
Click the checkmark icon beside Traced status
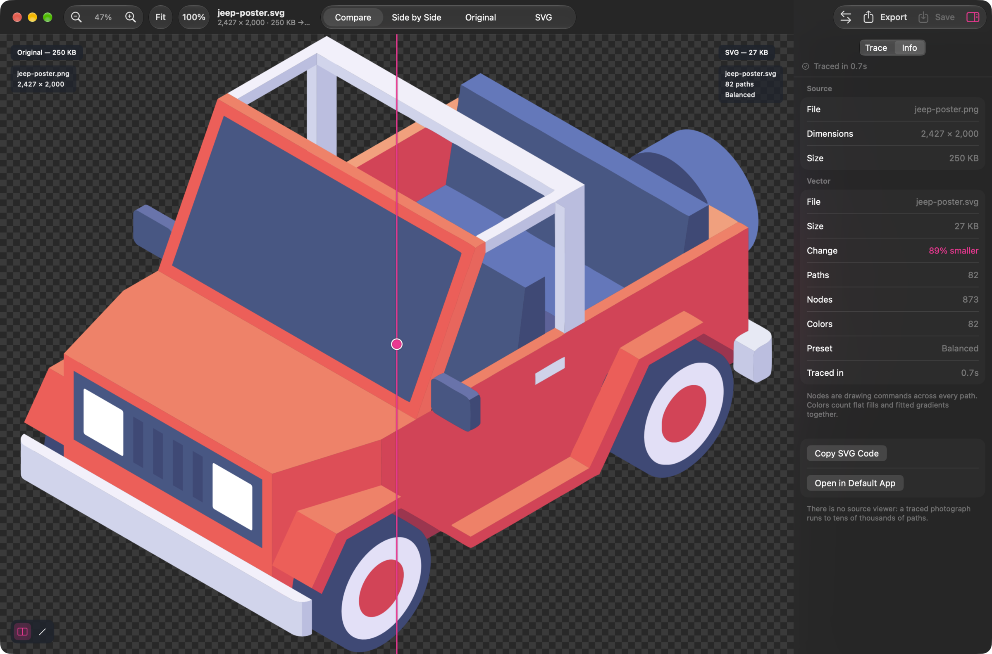pos(805,66)
